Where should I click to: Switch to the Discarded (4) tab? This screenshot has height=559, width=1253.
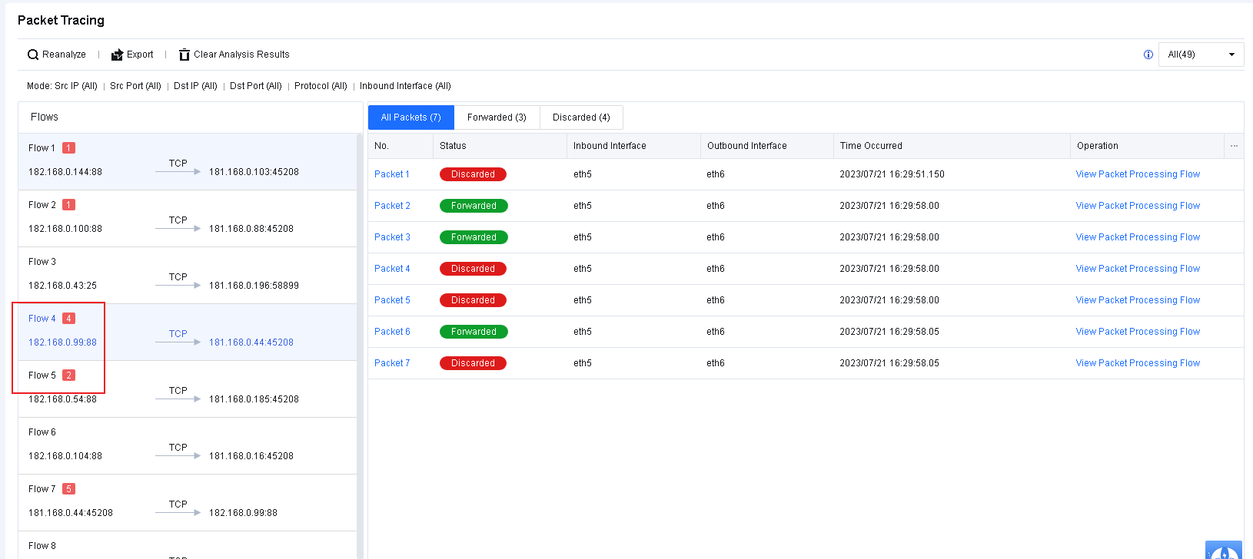point(581,117)
